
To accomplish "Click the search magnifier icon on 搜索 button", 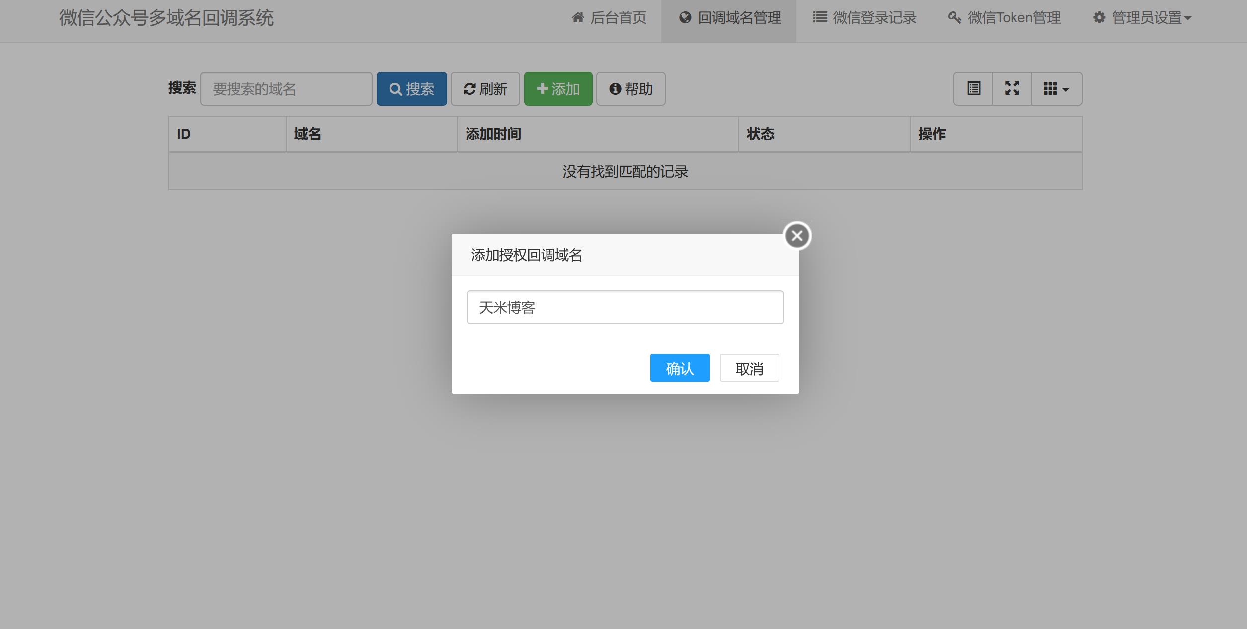I will (x=395, y=89).
